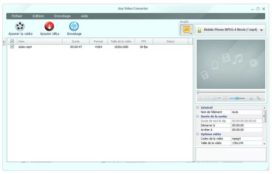
Task: Click the volume slider knob
Action: [237, 98]
